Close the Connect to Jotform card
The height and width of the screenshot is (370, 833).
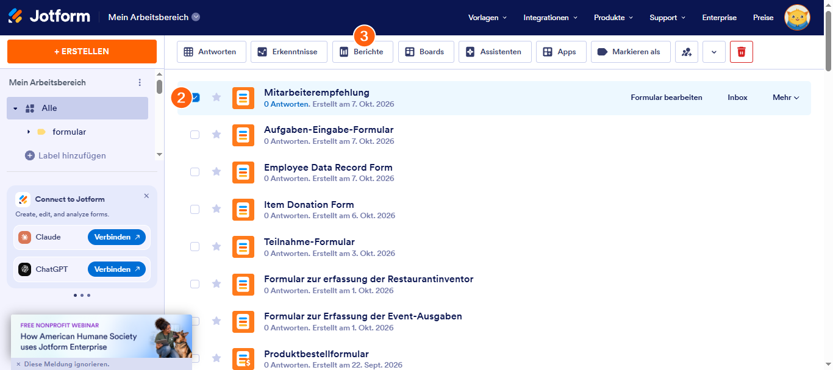[146, 196]
